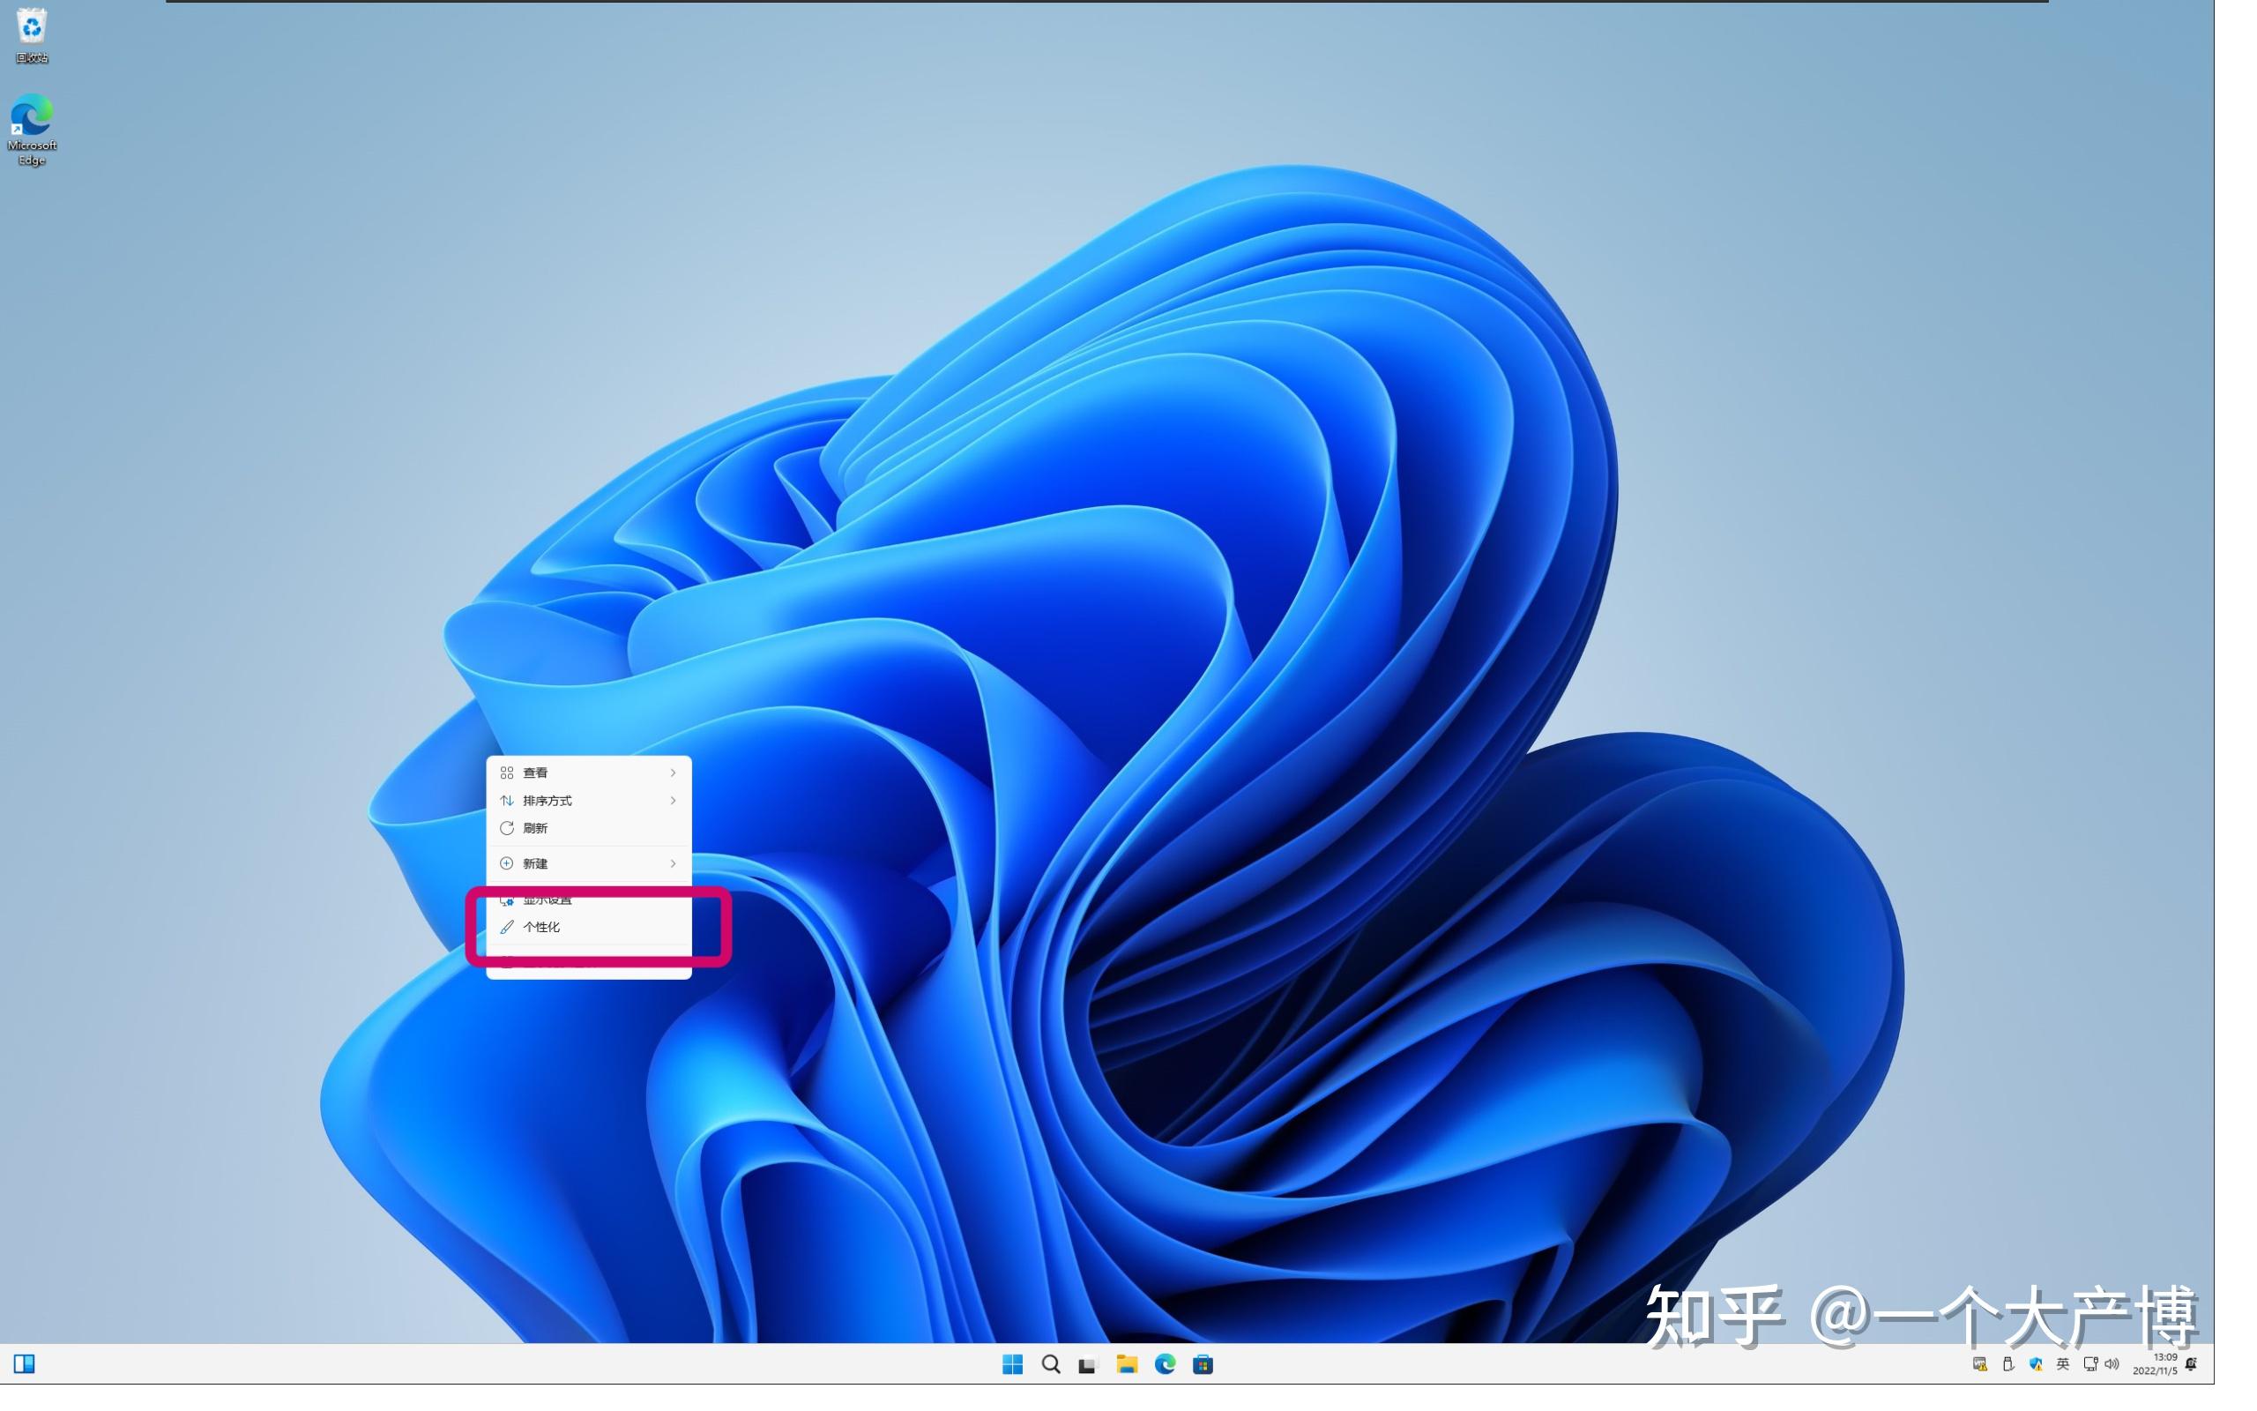Expand the 排序方式 submenu arrow
This screenshot has height=1411, width=2257.
click(673, 801)
